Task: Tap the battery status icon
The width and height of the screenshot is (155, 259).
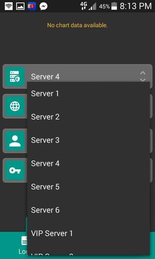Action: pyautogui.click(x=114, y=6)
